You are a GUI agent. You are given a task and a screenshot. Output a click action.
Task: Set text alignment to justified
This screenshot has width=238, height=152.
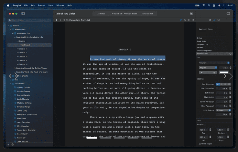[229, 84]
